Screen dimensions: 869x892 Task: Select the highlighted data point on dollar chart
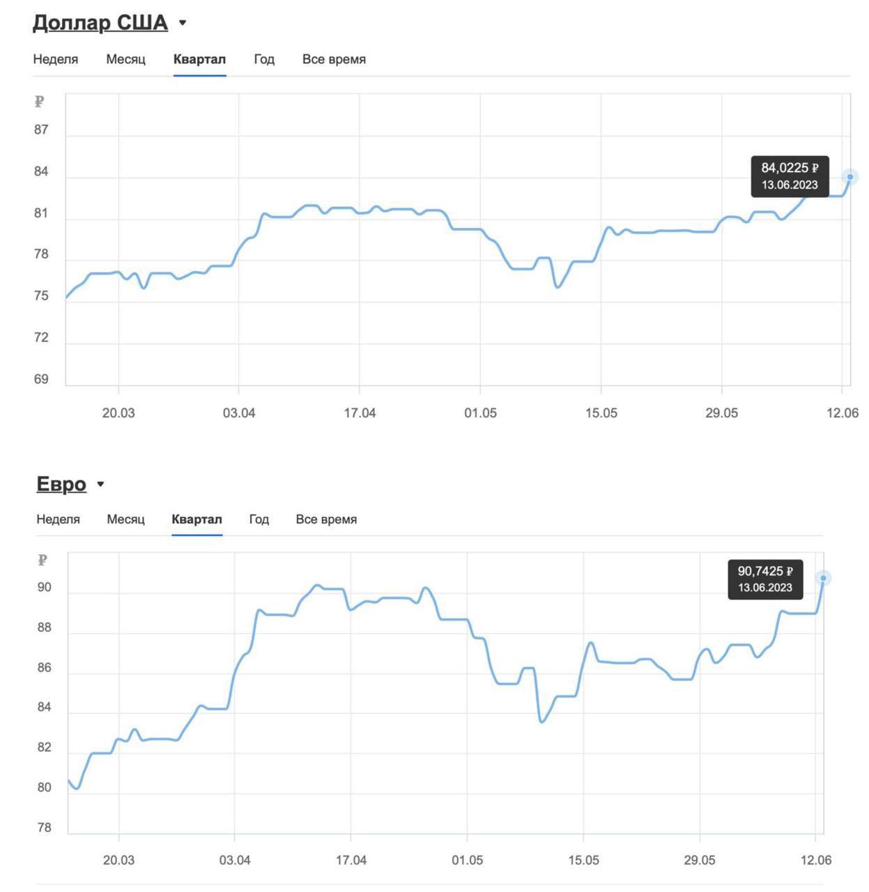click(849, 178)
